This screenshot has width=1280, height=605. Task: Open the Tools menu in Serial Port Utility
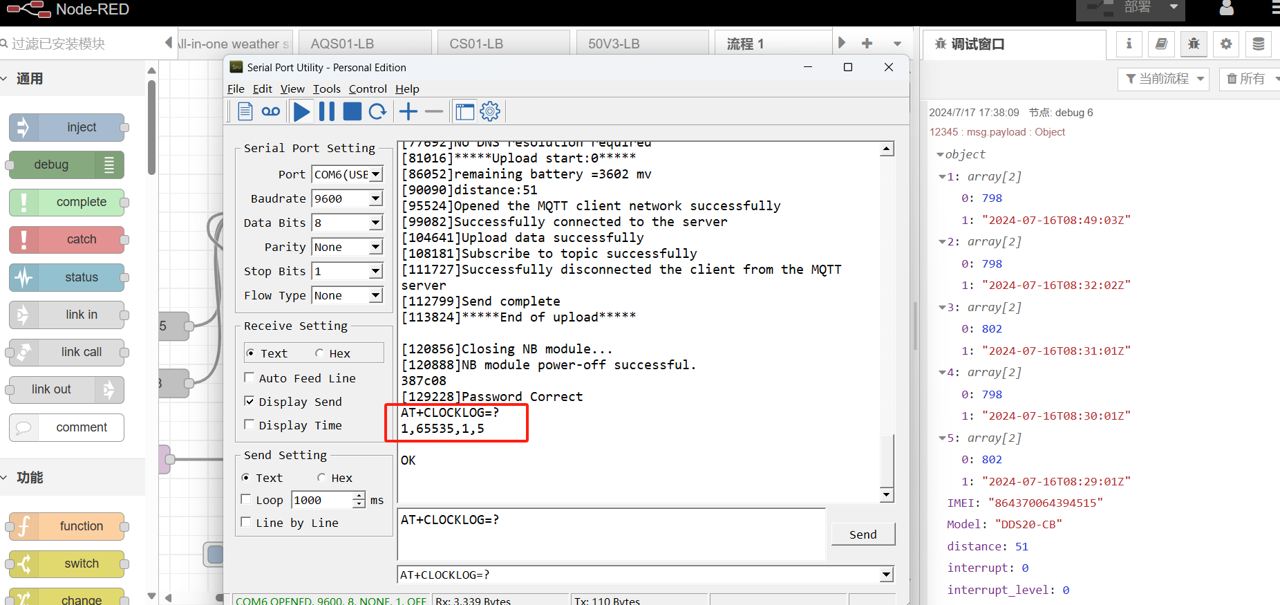[x=326, y=89]
